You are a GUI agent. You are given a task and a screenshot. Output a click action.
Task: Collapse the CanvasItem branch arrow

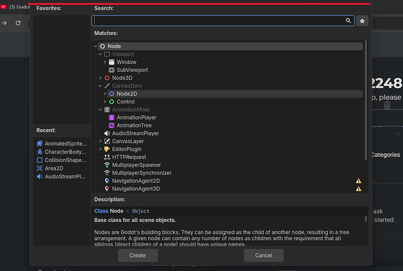pos(100,86)
